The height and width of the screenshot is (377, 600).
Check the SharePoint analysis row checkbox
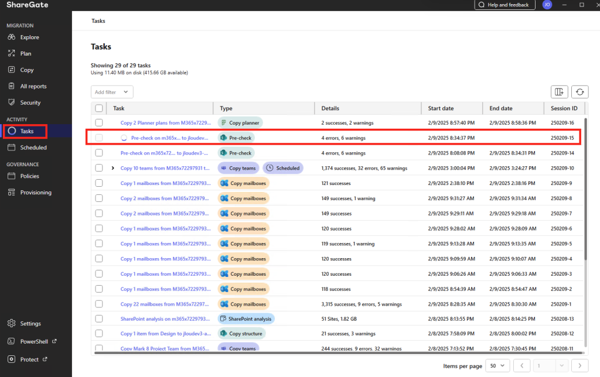tap(99, 319)
